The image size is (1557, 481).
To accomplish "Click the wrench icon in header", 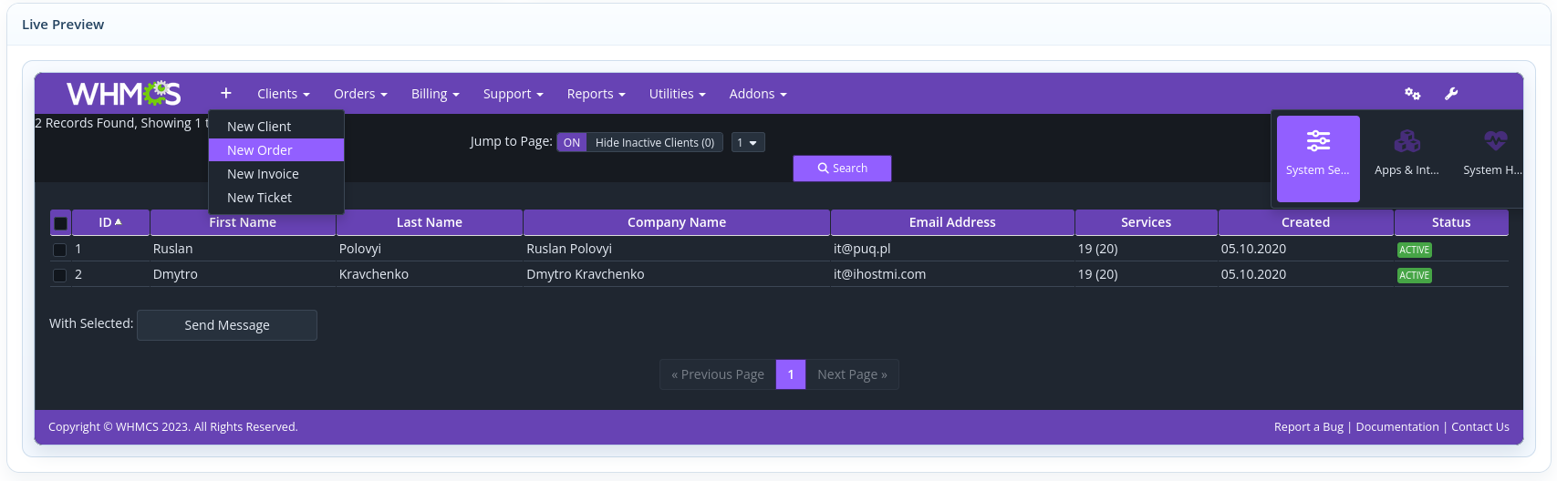I will [x=1451, y=94].
